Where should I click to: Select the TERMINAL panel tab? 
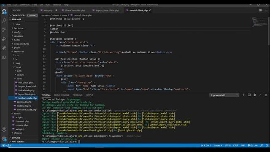[46, 95]
